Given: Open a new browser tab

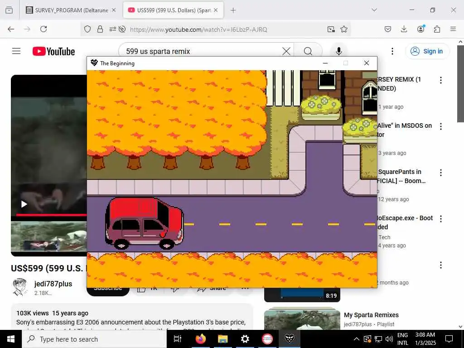Looking at the screenshot, I should [233, 10].
